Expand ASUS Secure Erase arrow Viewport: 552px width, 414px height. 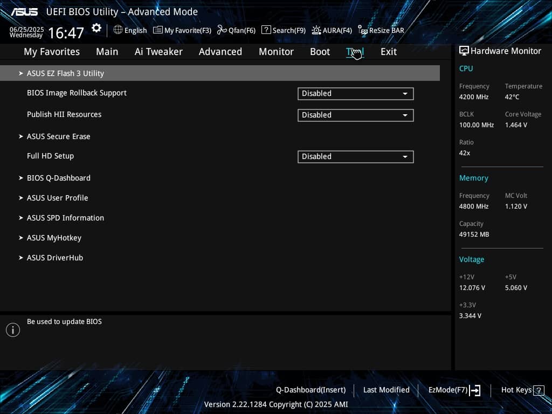pos(21,136)
